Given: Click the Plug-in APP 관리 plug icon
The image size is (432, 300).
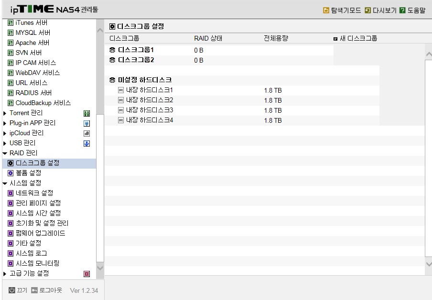Looking at the screenshot, I should pyautogui.click(x=86, y=123).
